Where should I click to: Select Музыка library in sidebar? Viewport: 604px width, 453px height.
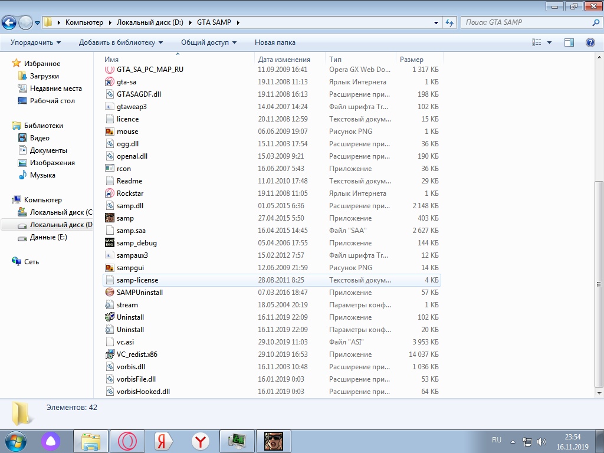[42, 175]
